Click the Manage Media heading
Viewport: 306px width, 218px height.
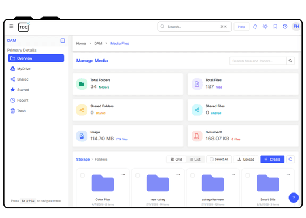click(92, 61)
